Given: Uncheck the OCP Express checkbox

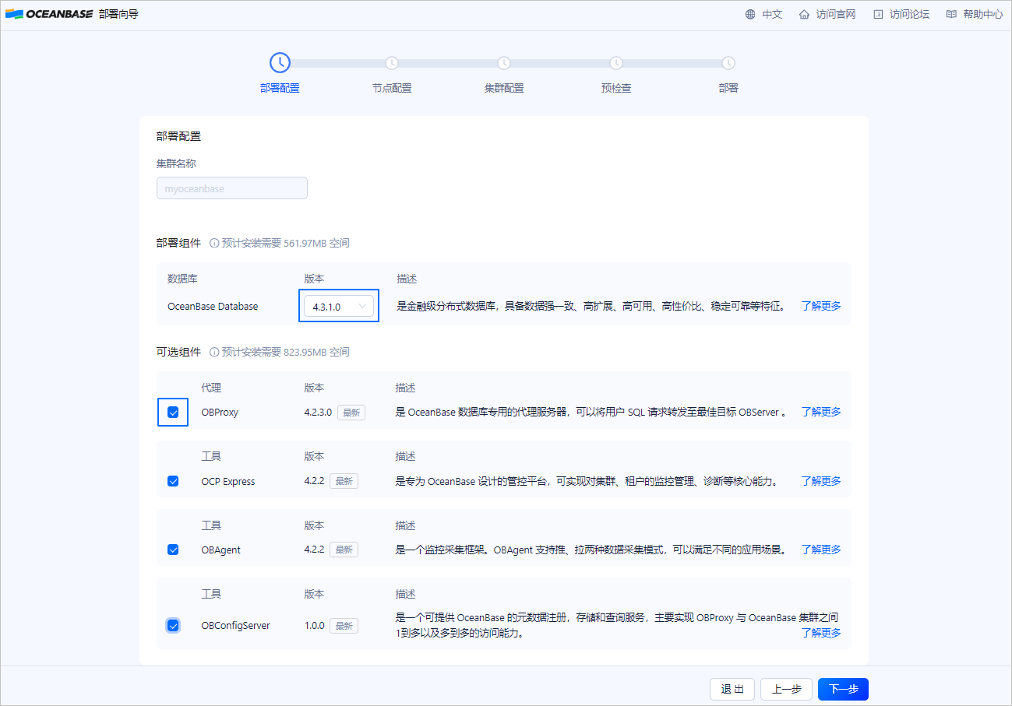Looking at the screenshot, I should coord(173,481).
